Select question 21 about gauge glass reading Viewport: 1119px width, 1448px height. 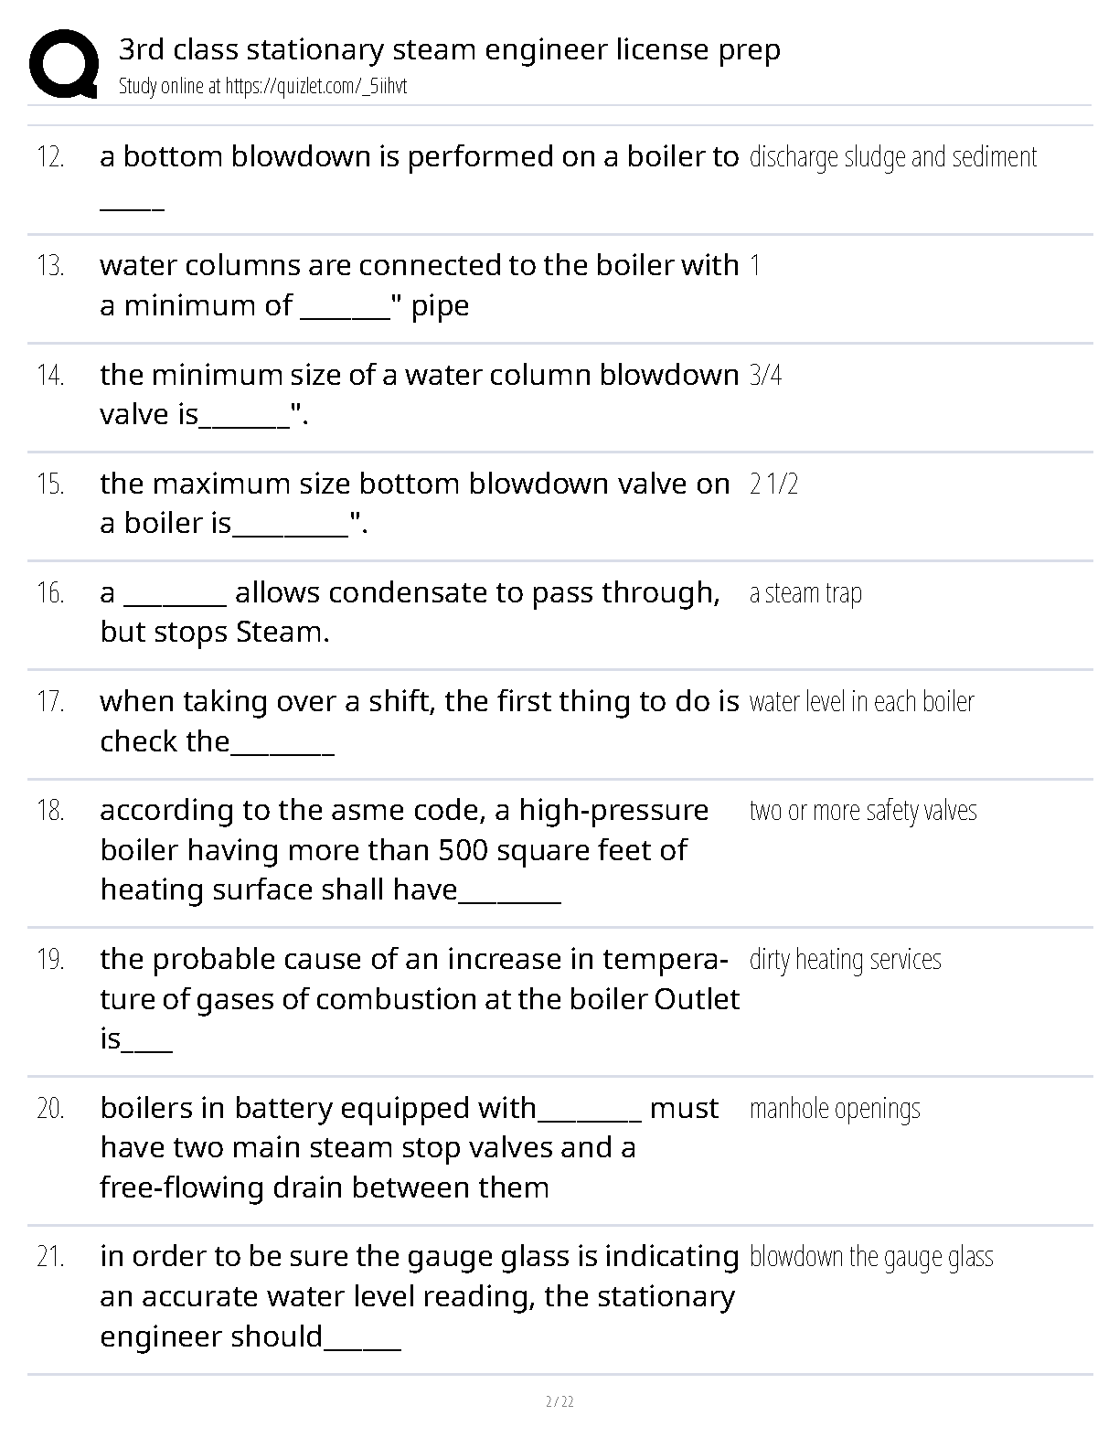point(419,1296)
